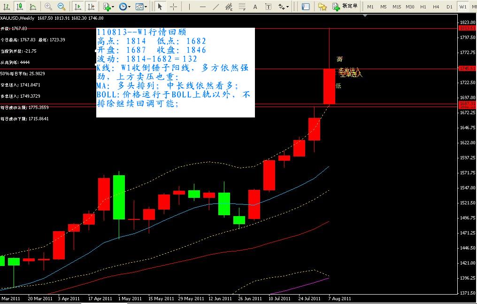477x304 pixels.
Task: Draw a vertical line on chart
Action: pyautogui.click(x=190, y=7)
